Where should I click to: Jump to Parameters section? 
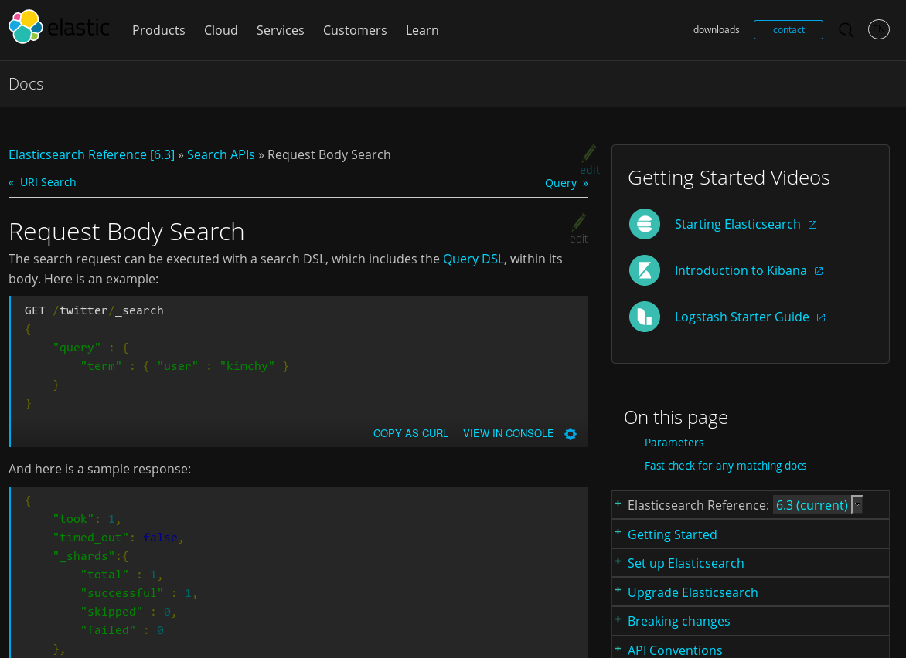tap(674, 443)
